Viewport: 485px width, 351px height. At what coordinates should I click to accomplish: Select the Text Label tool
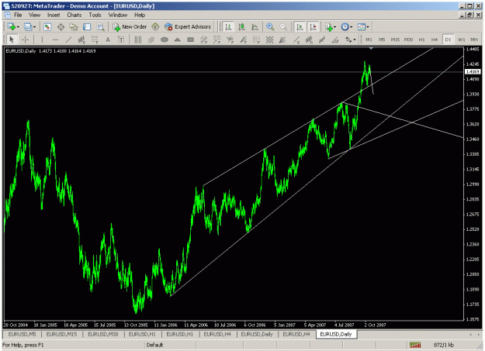[121, 40]
